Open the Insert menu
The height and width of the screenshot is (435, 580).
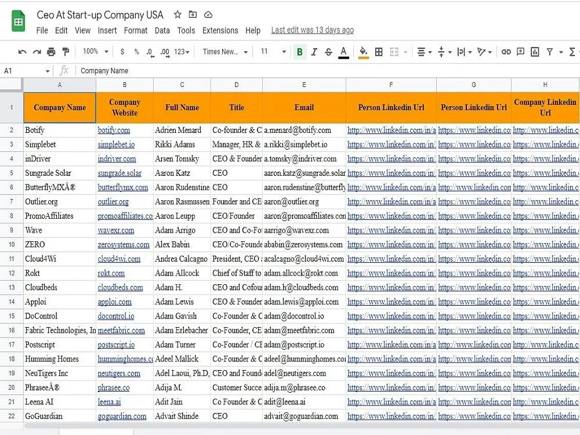[x=107, y=30]
